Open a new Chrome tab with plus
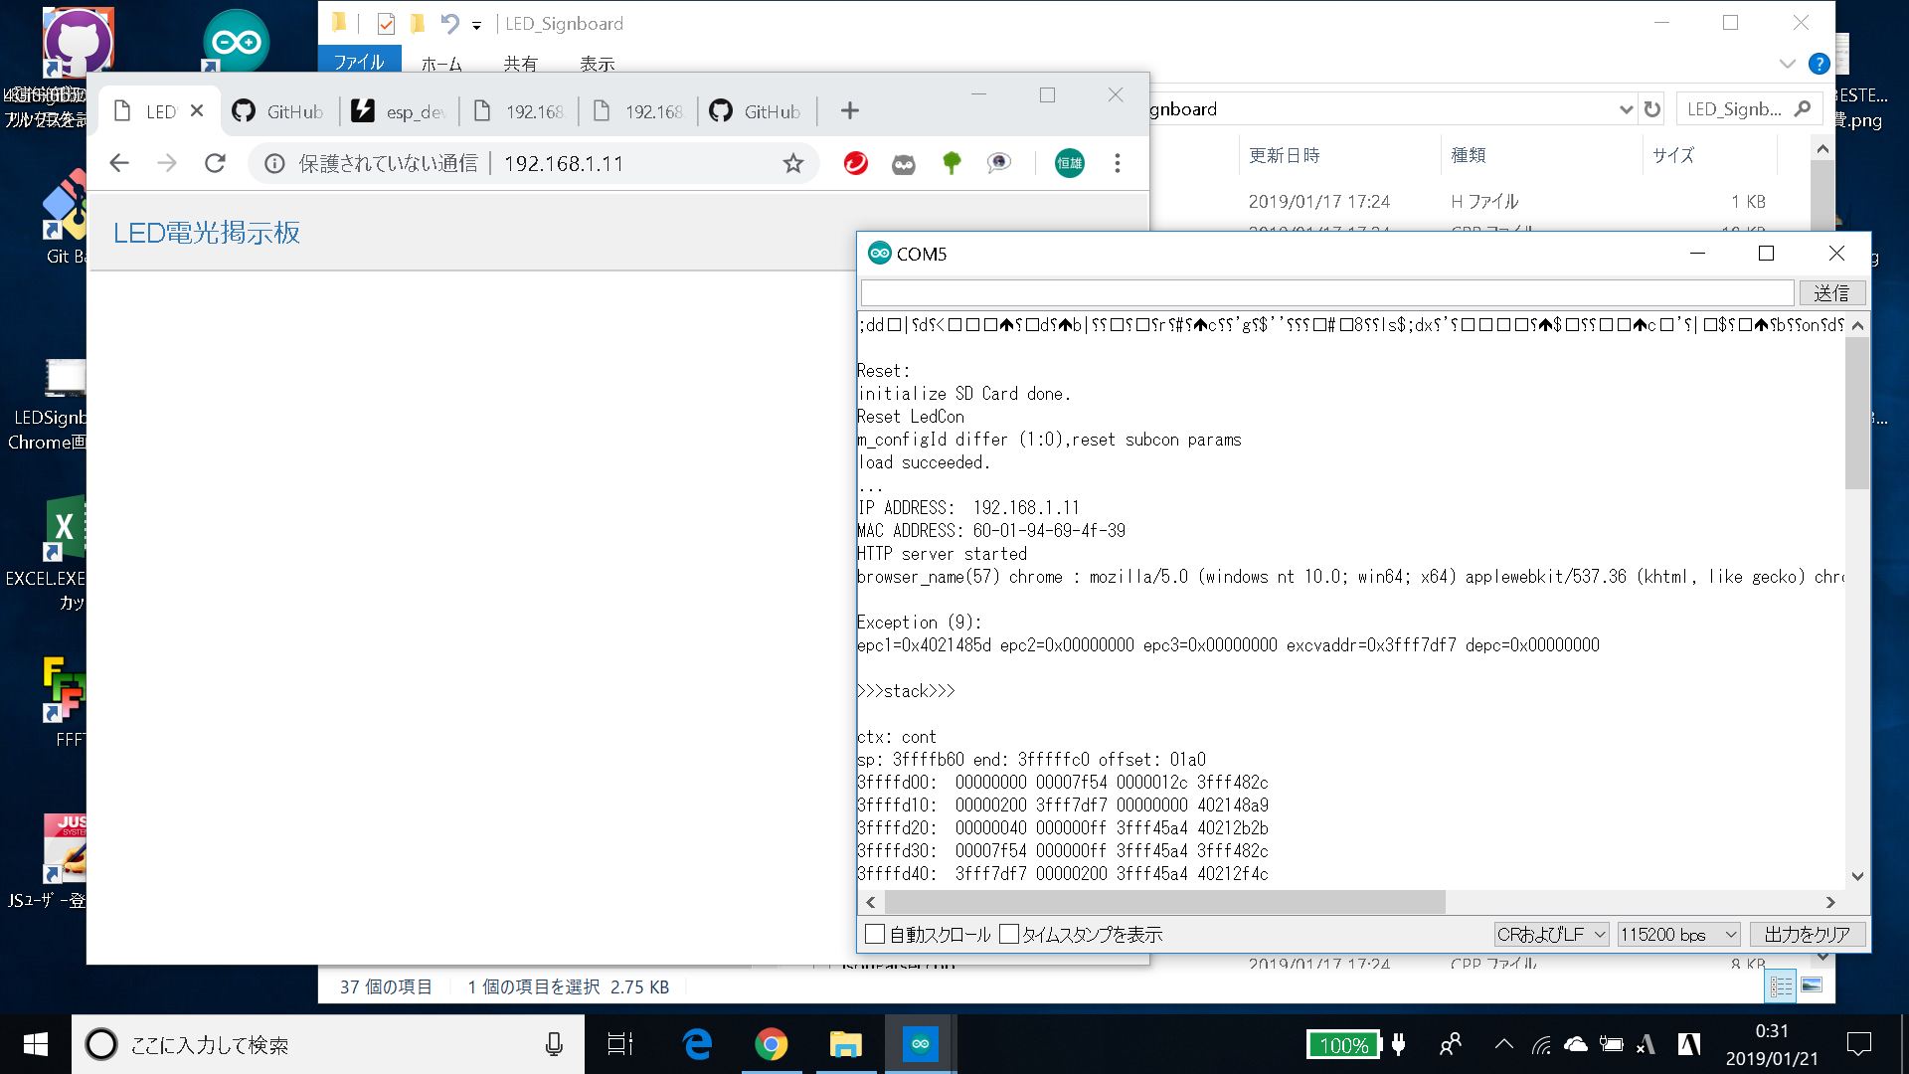This screenshot has width=1909, height=1074. 849,110
